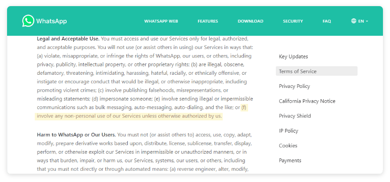Click the WhatsApp wordmark text in the header
This screenshot has height=182, width=390.
click(x=52, y=21)
